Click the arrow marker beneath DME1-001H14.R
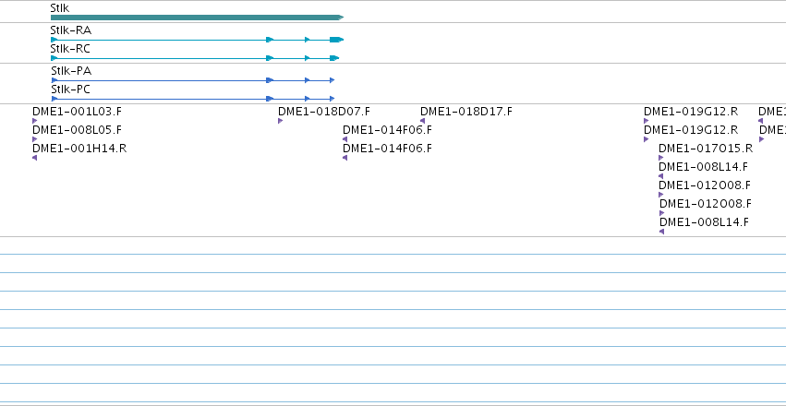The image size is (786, 406). (34, 158)
